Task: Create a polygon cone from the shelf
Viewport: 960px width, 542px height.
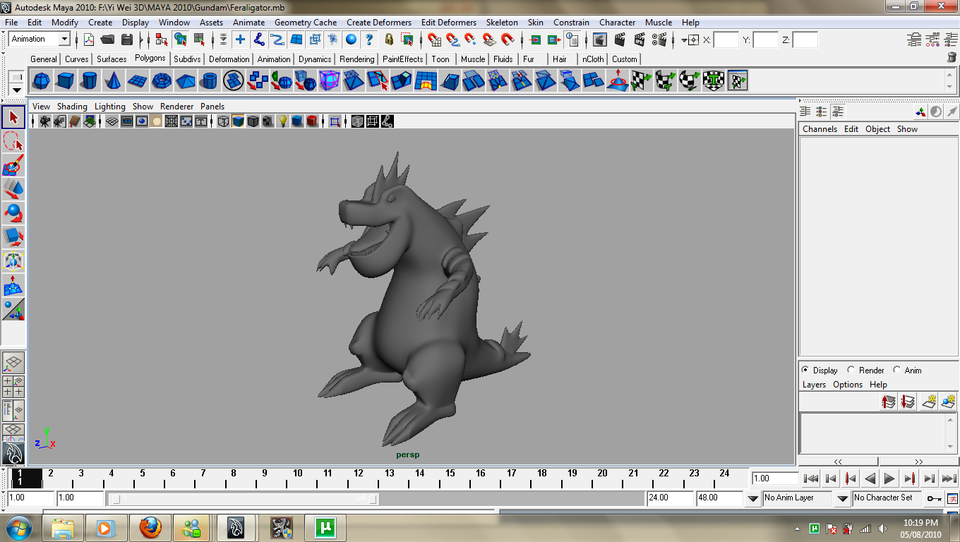Action: coord(113,81)
